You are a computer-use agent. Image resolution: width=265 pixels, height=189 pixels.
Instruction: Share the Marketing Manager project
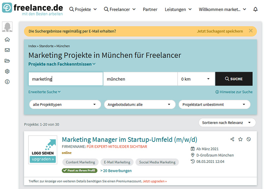(x=232, y=139)
